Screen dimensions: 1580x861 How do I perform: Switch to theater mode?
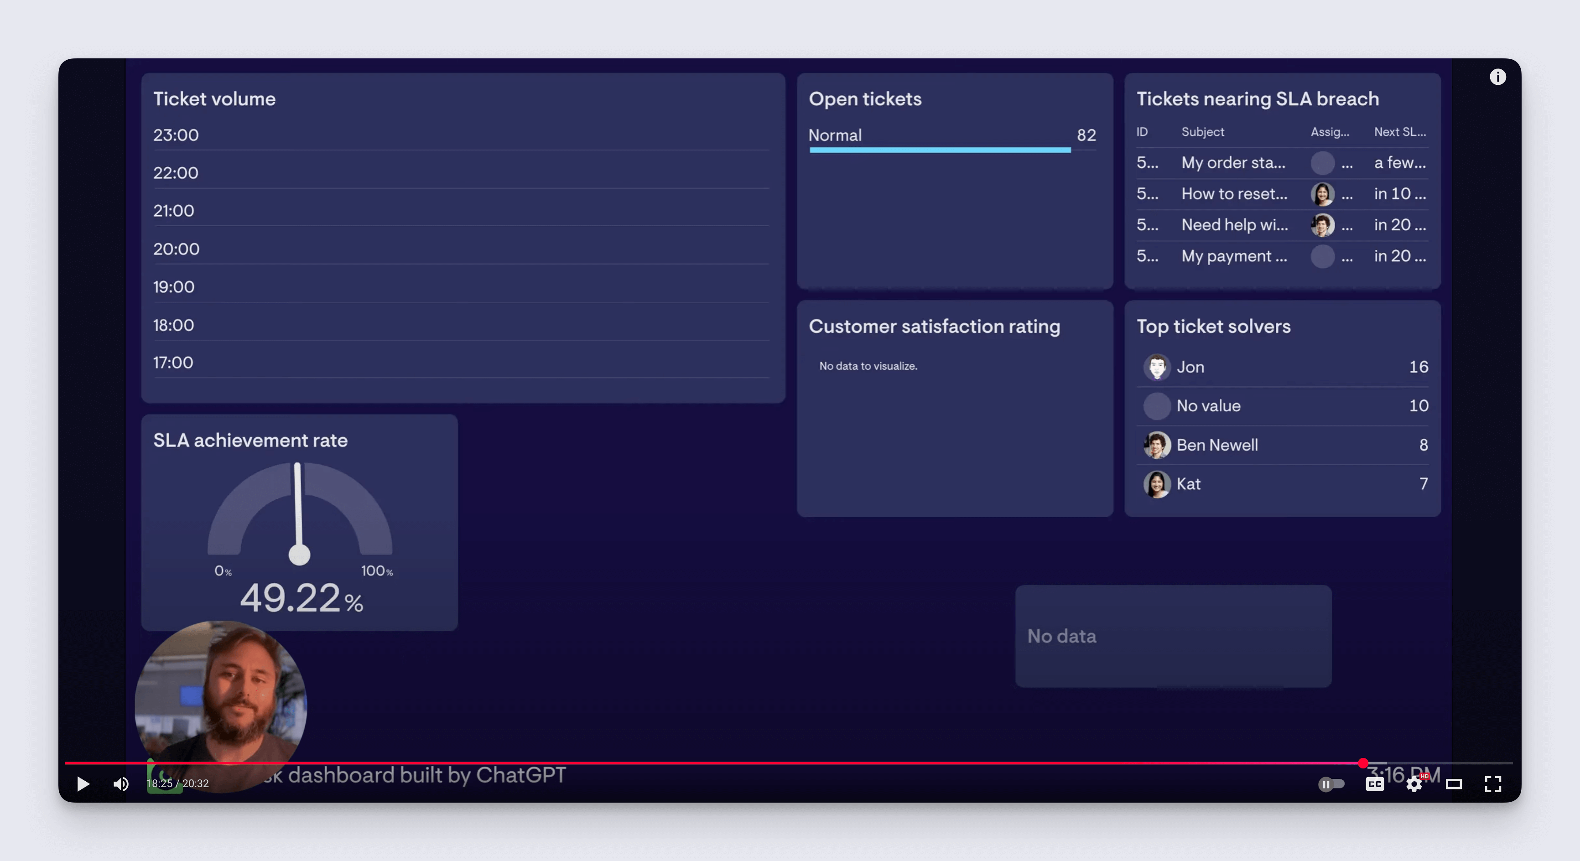pos(1454,784)
